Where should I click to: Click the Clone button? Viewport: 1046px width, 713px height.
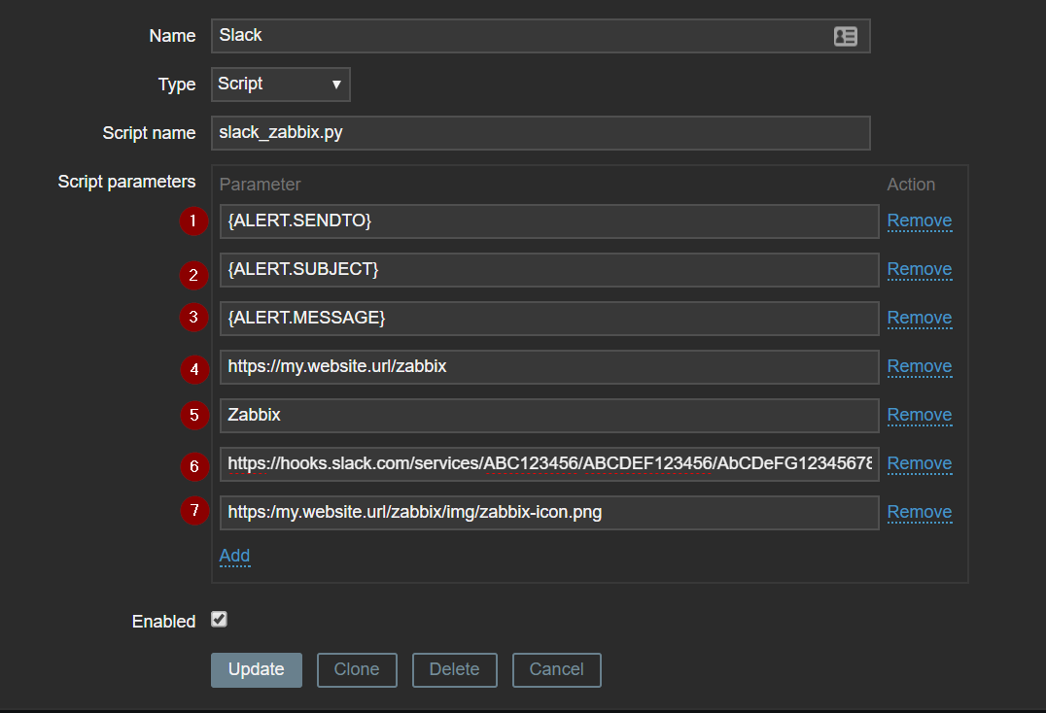(357, 669)
